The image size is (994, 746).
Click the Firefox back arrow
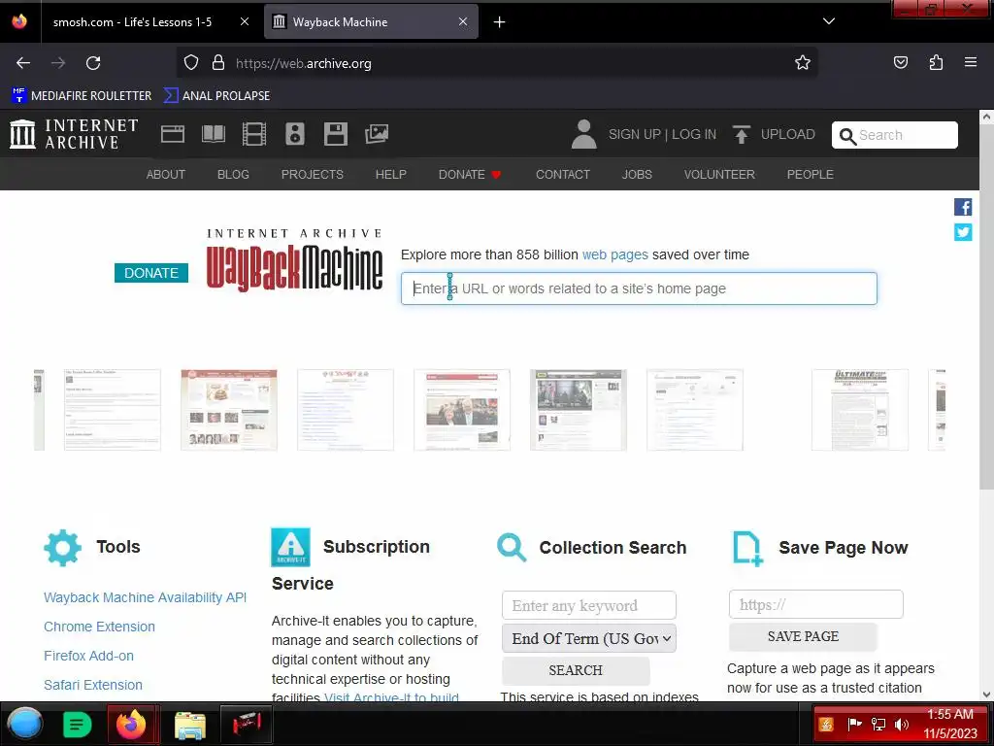pyautogui.click(x=23, y=63)
